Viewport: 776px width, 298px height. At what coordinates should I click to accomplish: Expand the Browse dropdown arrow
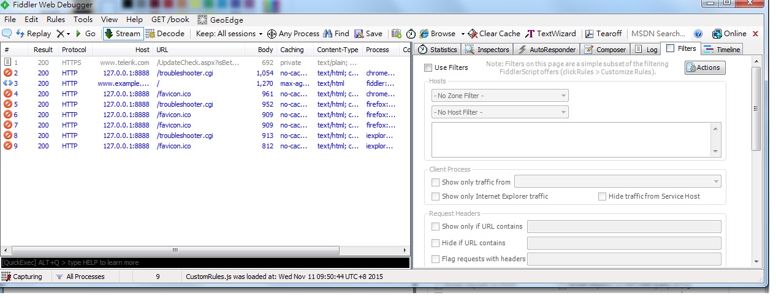(x=463, y=34)
